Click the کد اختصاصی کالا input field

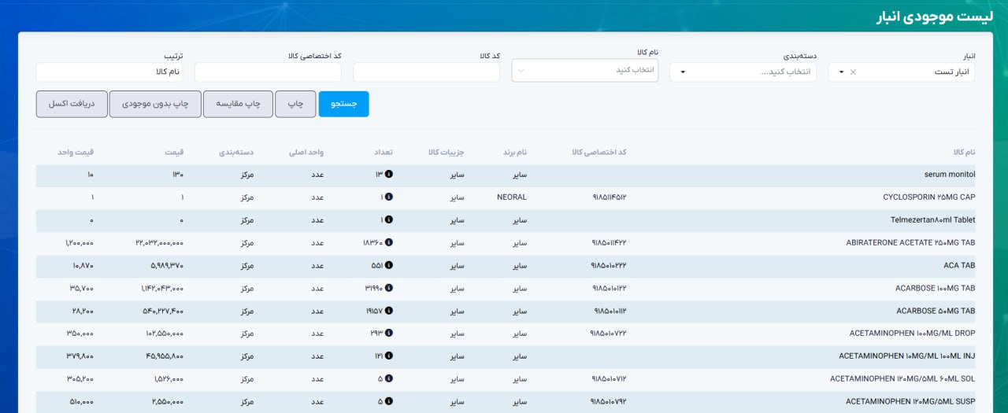point(268,72)
